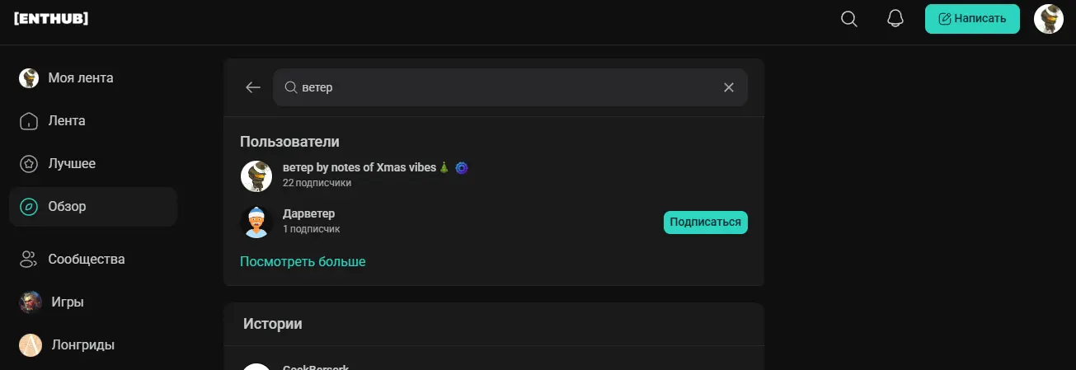The image size is (1076, 370).
Task: Click the Посмотреть больше link
Action: 303,262
